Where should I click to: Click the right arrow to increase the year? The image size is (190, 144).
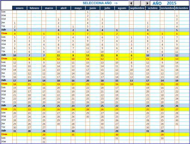(147, 3)
